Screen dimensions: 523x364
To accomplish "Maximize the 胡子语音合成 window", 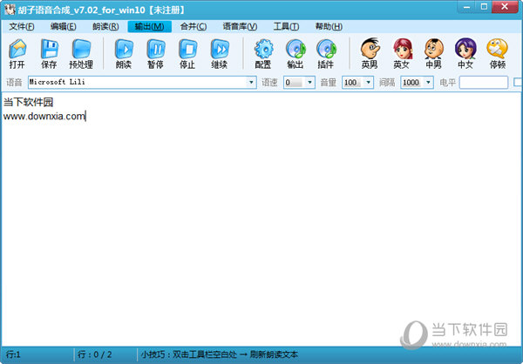I will tap(485, 7).
